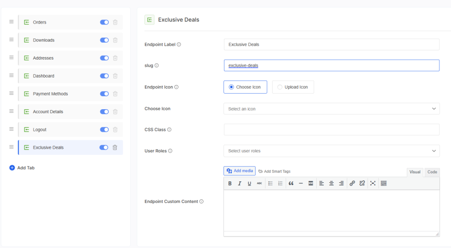
Task: Expand the Select user roles dropdown
Action: [331, 151]
